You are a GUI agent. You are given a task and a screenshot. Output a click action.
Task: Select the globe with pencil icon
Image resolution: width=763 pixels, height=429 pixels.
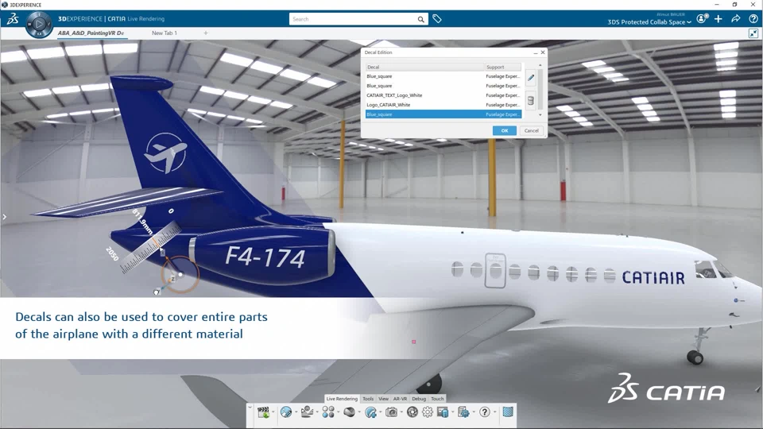coord(286,412)
